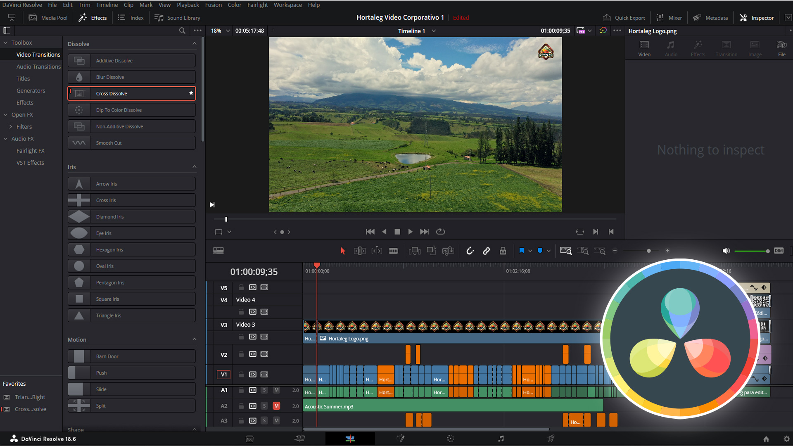Select the Blade edit mode tool
The width and height of the screenshot is (793, 446).
393,251
